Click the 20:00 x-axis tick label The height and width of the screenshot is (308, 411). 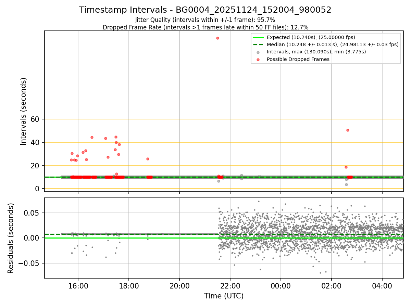click(x=179, y=286)
